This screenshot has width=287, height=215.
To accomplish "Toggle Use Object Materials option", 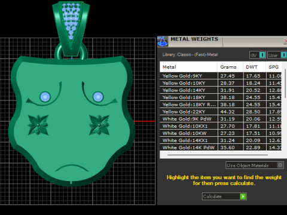I will click(255, 165).
